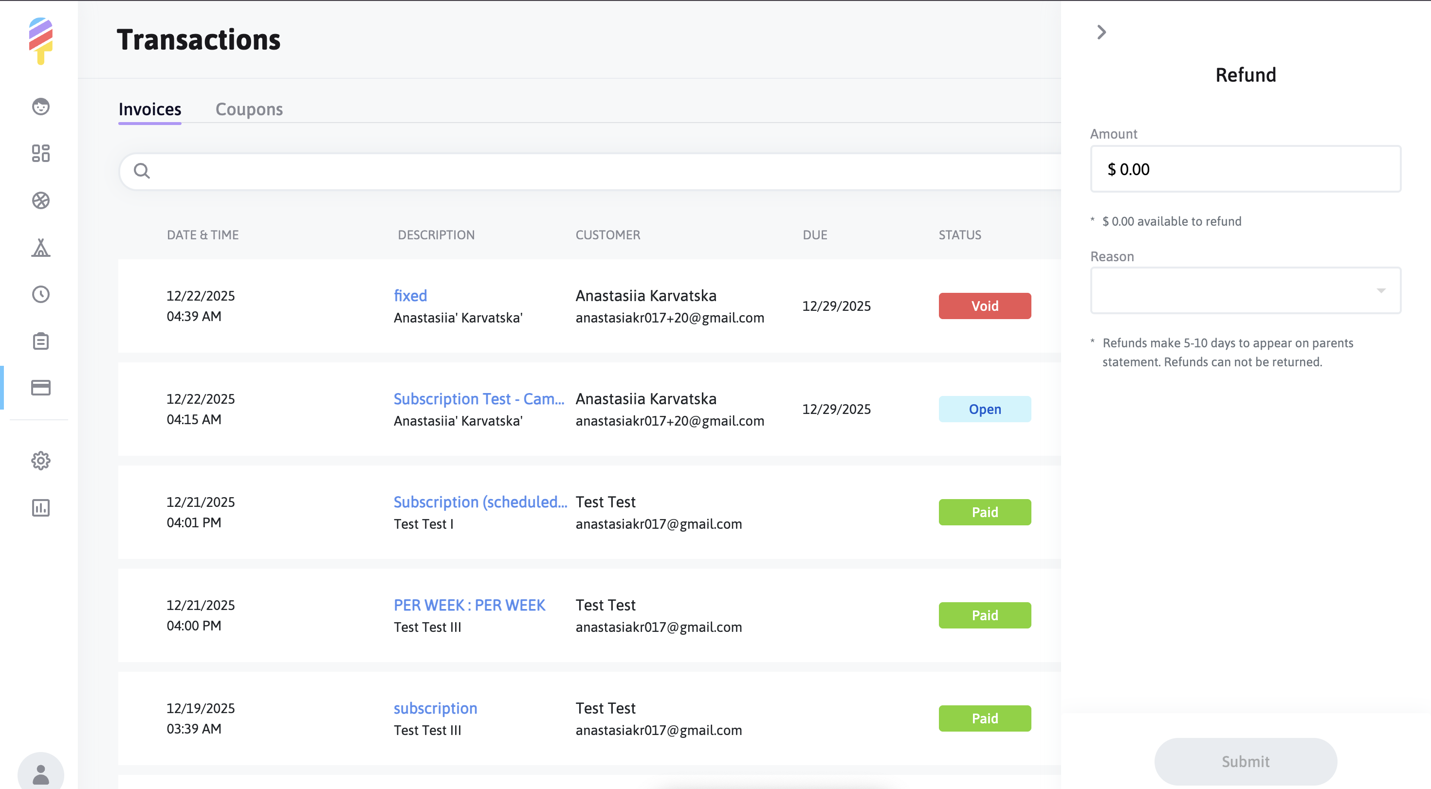Expand the Reason dropdown
This screenshot has height=789, width=1431.
coord(1245,290)
